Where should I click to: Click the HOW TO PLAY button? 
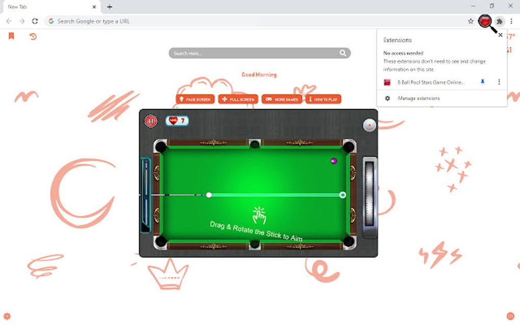[323, 99]
